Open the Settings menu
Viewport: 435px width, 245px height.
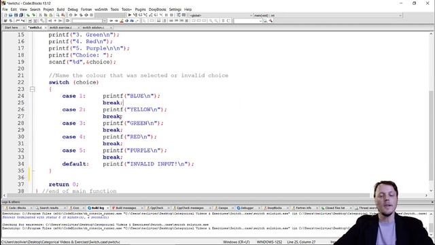coord(175,10)
